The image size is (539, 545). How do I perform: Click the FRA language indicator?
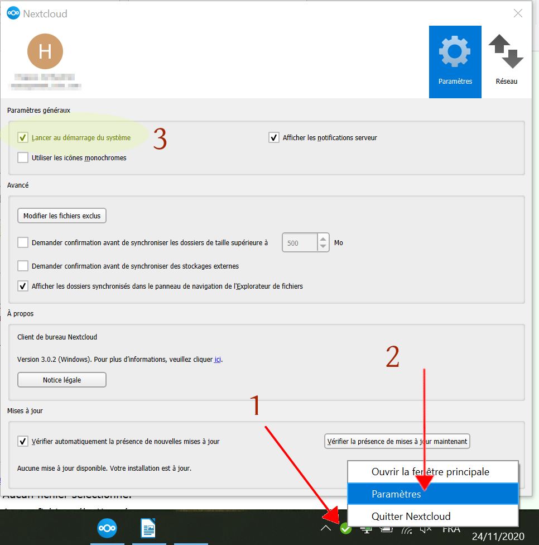(451, 529)
